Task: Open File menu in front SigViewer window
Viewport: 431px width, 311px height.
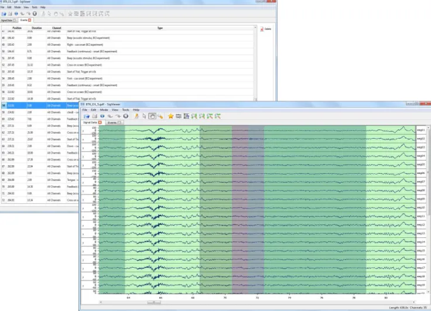Action: pyautogui.click(x=85, y=110)
